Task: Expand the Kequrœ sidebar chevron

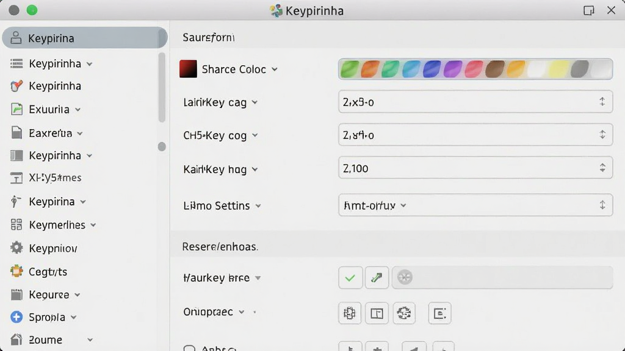Action: tap(78, 295)
